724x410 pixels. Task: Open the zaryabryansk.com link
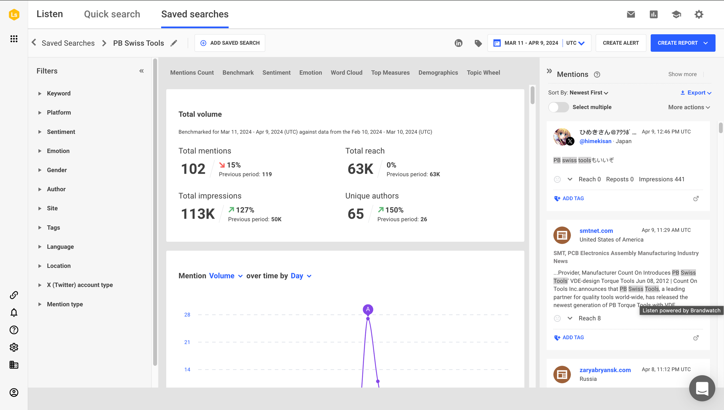coord(605,370)
